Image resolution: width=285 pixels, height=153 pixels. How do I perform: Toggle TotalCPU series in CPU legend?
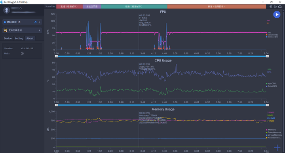272,86
